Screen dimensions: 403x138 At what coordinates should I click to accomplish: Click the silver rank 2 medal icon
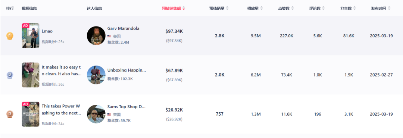point(9,75)
